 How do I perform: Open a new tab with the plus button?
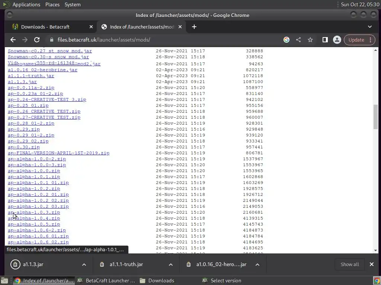click(x=194, y=27)
